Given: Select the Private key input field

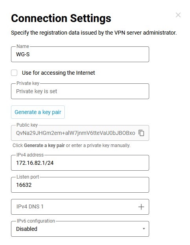Looking at the screenshot, I should pyautogui.click(x=80, y=91).
